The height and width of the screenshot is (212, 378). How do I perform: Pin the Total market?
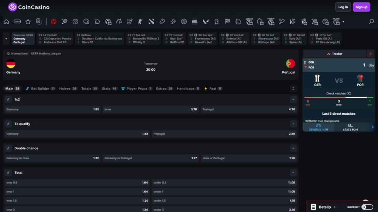(x=8, y=173)
